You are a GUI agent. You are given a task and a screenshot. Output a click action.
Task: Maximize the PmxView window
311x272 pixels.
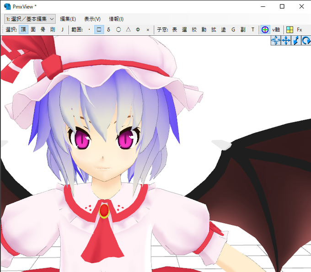point(282,6)
